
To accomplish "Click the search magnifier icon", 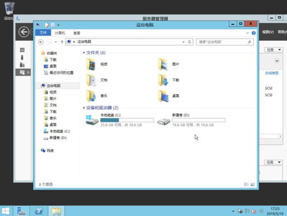I will pos(249,42).
